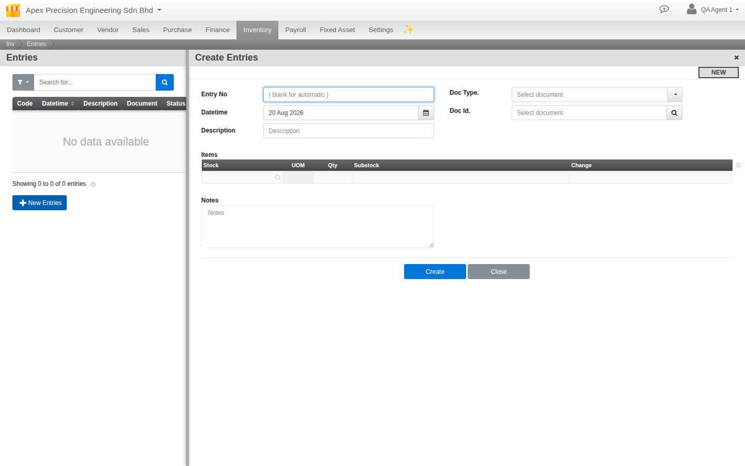Open the Fixed Asset menu
The image size is (745, 466).
(337, 30)
